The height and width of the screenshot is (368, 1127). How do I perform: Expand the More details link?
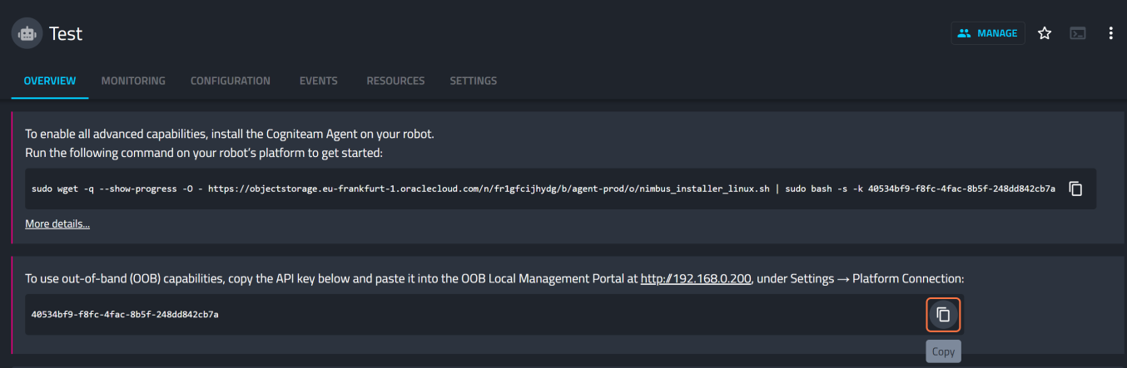pyautogui.click(x=57, y=223)
